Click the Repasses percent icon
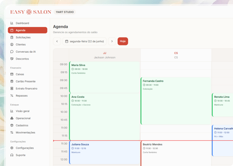The height and width of the screenshot is (166, 233). click(x=12, y=96)
